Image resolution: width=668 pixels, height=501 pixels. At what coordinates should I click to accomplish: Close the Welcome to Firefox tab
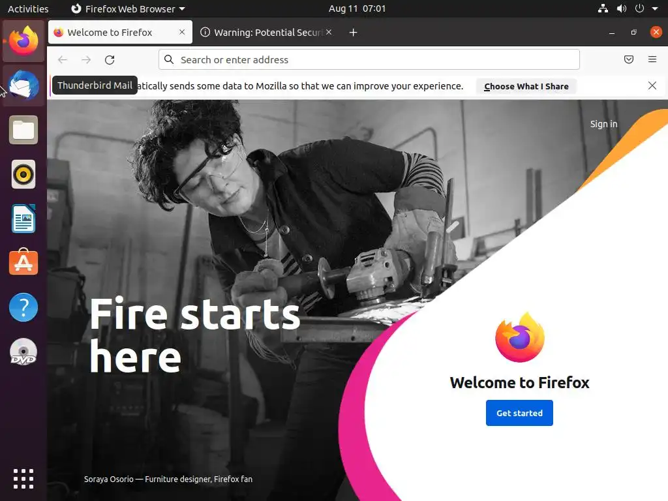click(182, 32)
